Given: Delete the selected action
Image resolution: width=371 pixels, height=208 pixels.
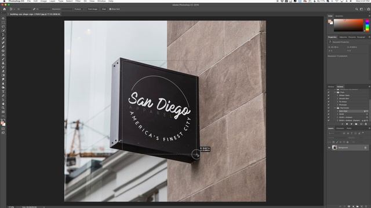Looking at the screenshot, I should pos(366,124).
